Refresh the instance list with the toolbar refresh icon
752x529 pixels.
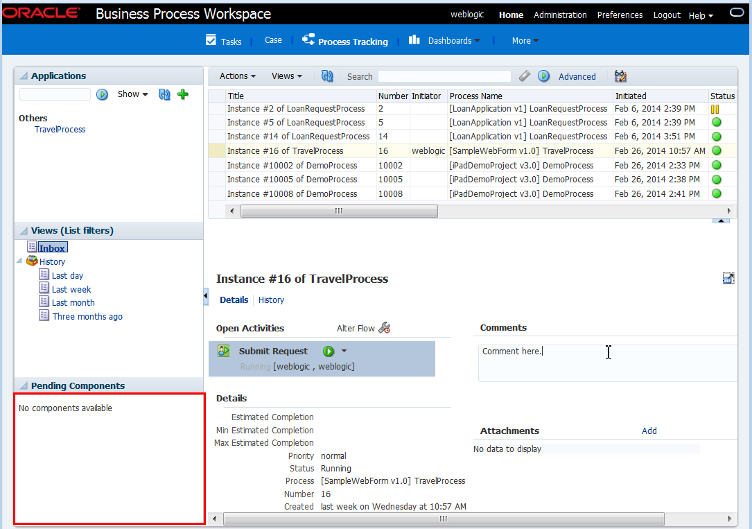tap(327, 76)
